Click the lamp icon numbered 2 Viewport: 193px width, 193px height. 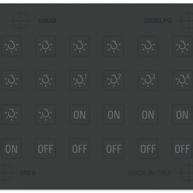pyautogui.click(x=114, y=80)
